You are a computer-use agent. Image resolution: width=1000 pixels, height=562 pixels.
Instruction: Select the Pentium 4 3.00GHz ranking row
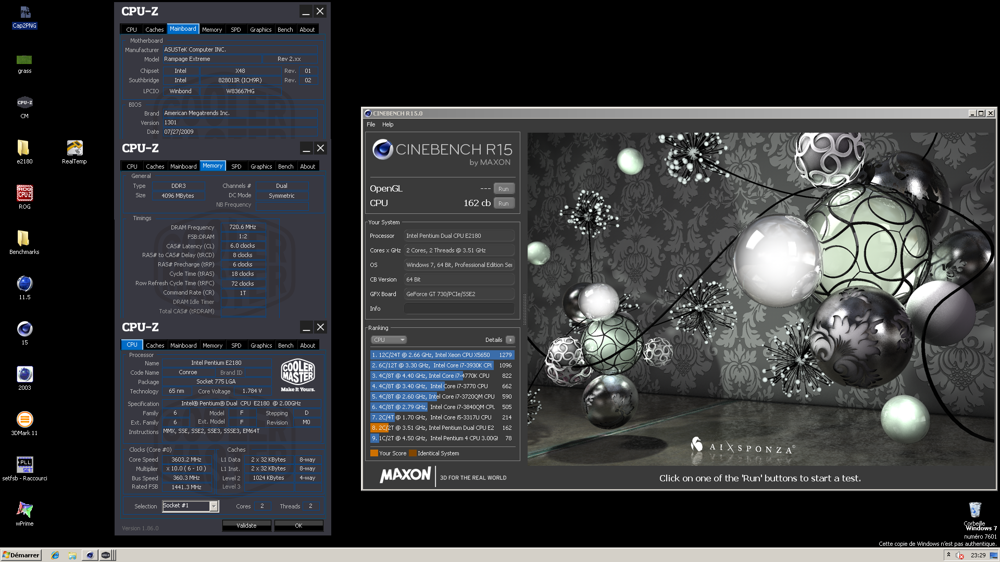[442, 438]
